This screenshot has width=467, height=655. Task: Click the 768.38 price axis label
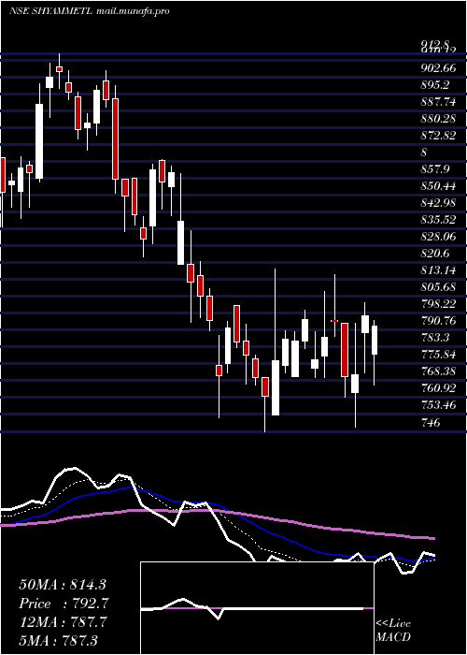coord(438,371)
